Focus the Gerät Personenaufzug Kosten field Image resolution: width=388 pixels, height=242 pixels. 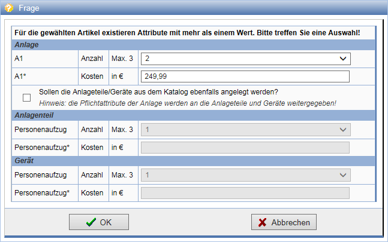[x=245, y=193]
